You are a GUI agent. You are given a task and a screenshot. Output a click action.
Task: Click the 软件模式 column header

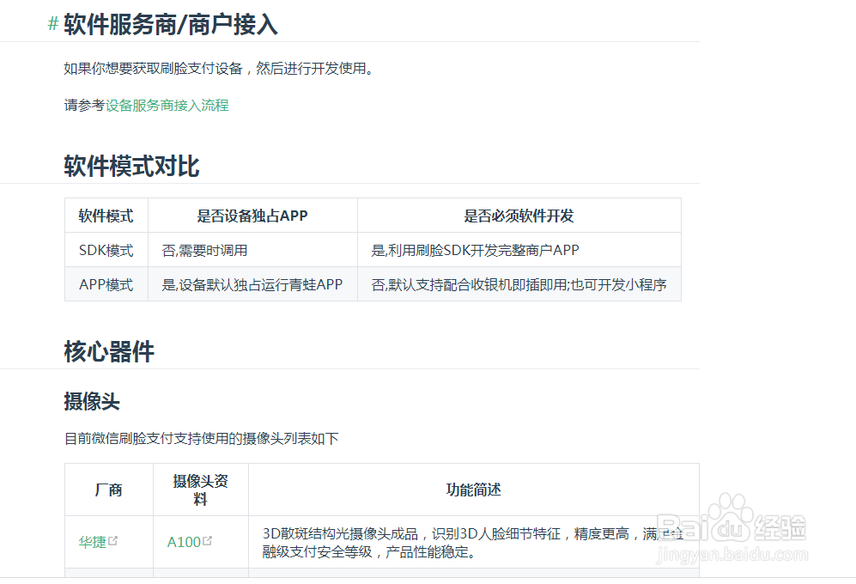click(x=106, y=216)
